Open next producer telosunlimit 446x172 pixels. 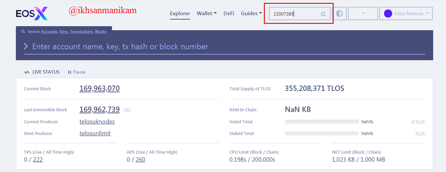click(x=95, y=133)
